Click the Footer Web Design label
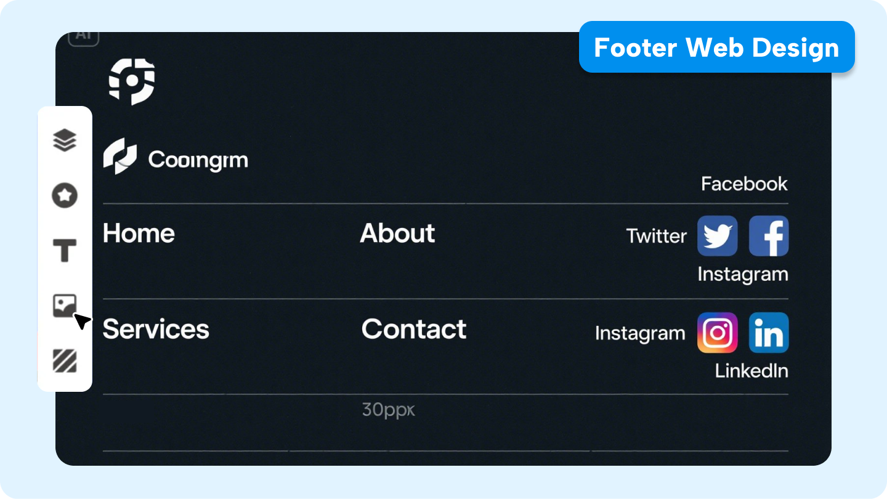The width and height of the screenshot is (887, 499). [x=717, y=47]
